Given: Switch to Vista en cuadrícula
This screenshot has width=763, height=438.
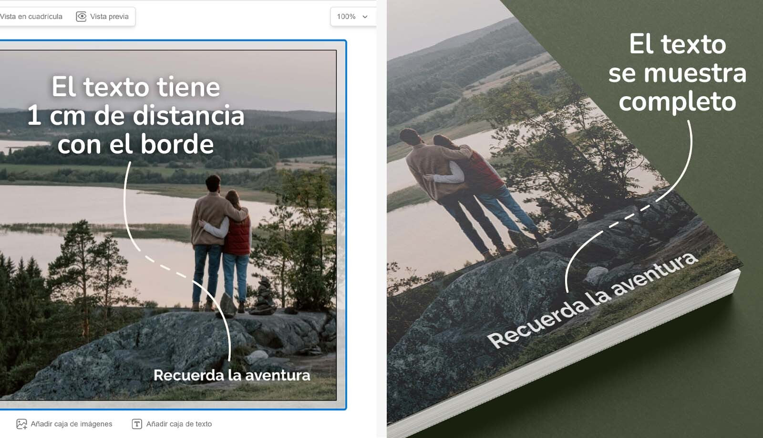Looking at the screenshot, I should [31, 17].
